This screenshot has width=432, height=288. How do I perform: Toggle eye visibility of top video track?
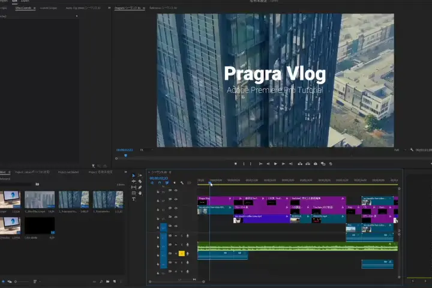click(x=176, y=190)
